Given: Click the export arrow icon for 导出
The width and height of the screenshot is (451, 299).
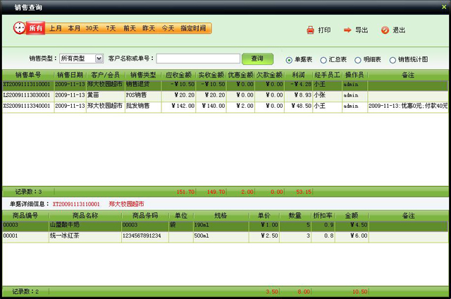Looking at the screenshot, I should [347, 30].
